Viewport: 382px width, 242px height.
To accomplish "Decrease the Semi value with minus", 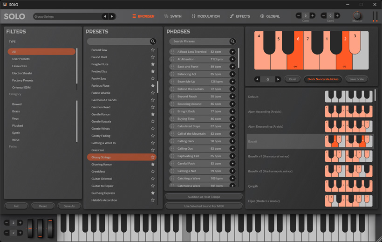I will (324, 16).
